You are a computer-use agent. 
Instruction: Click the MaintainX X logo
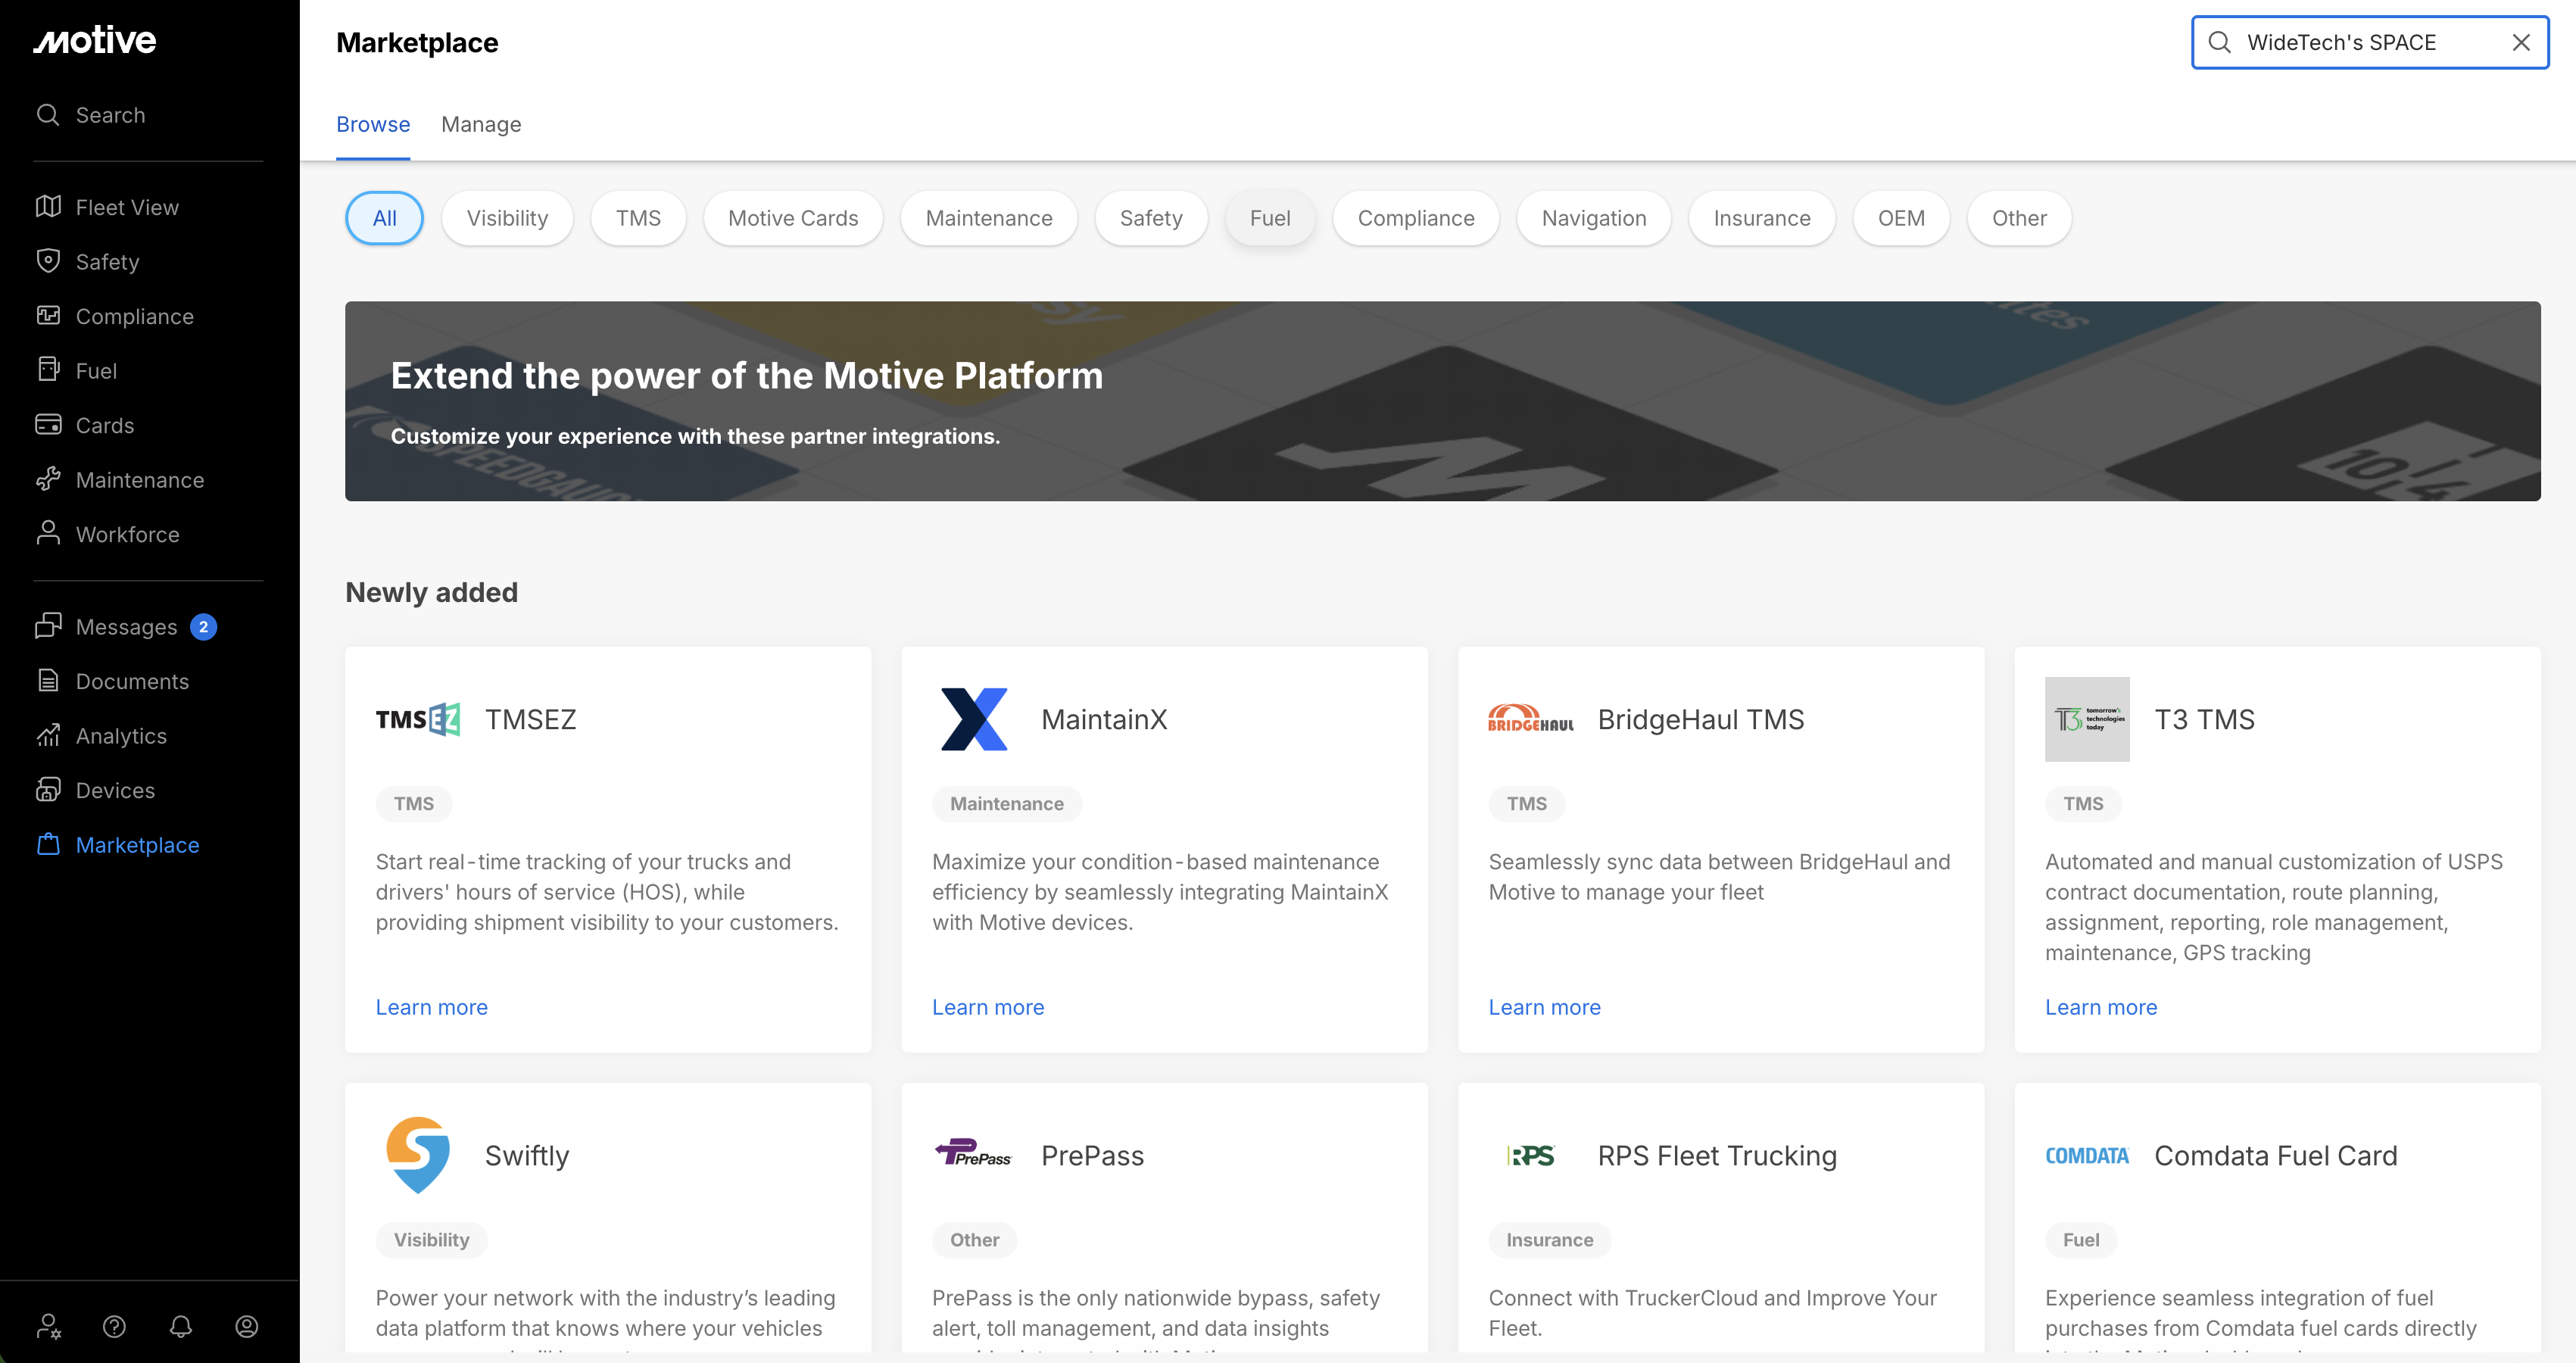click(974, 719)
